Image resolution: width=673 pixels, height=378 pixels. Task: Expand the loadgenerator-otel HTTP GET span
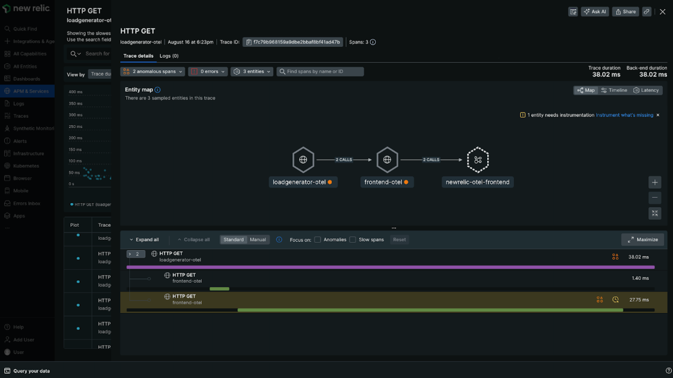pos(136,254)
